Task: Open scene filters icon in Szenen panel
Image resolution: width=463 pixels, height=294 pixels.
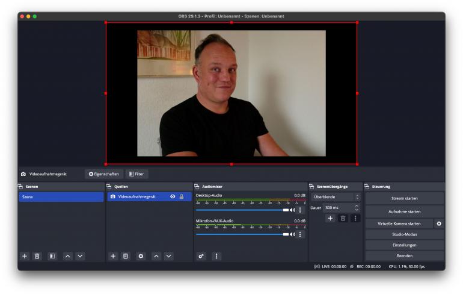Action: point(52,256)
